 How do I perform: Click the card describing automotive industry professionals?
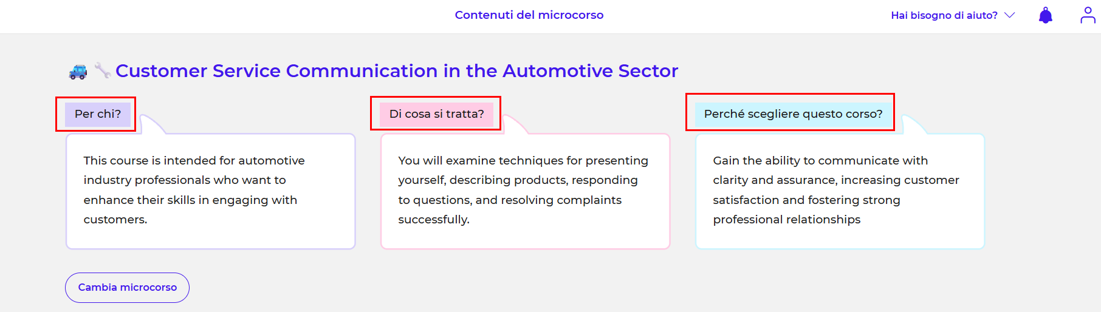click(210, 191)
